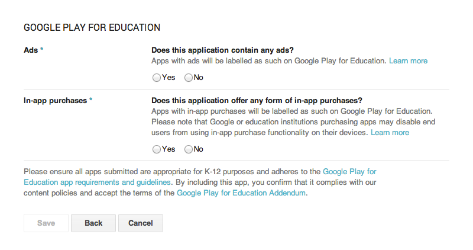The width and height of the screenshot is (473, 250).
Task: Click the GOOGLE PLAY FOR EDUCATION heading
Action: [x=92, y=27]
